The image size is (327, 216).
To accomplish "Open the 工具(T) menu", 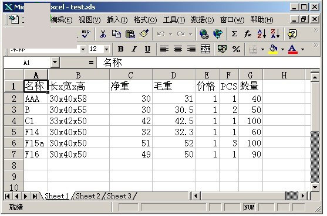I will coord(174,20).
